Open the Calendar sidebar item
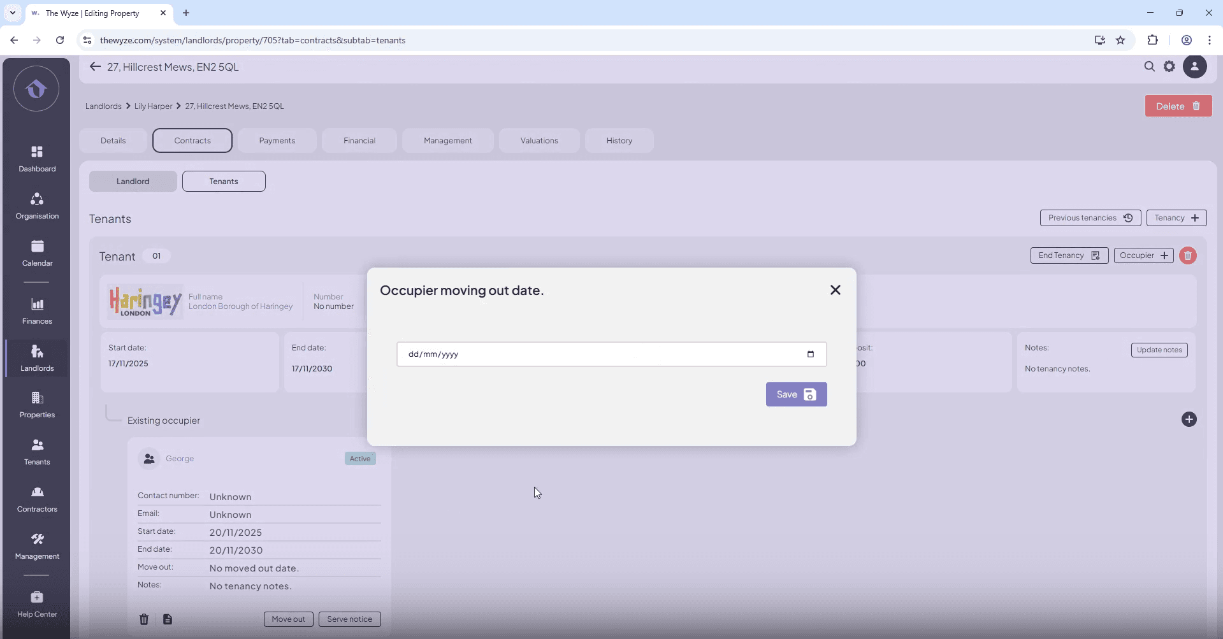The image size is (1223, 639). pyautogui.click(x=37, y=253)
